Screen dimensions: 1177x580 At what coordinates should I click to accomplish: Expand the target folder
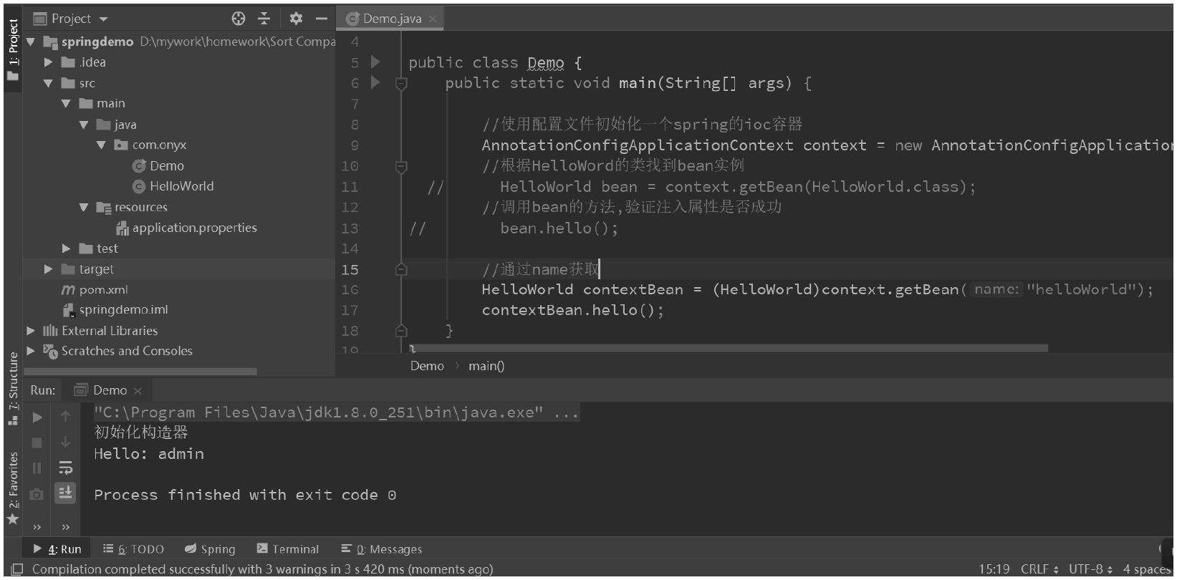click(48, 269)
